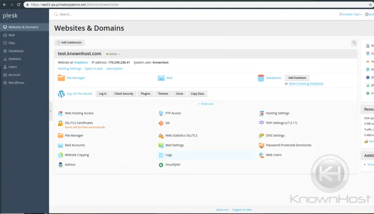Select Databases in the sidebar
Image resolution: width=374 pixels, height=214 pixels.
coord(16,51)
